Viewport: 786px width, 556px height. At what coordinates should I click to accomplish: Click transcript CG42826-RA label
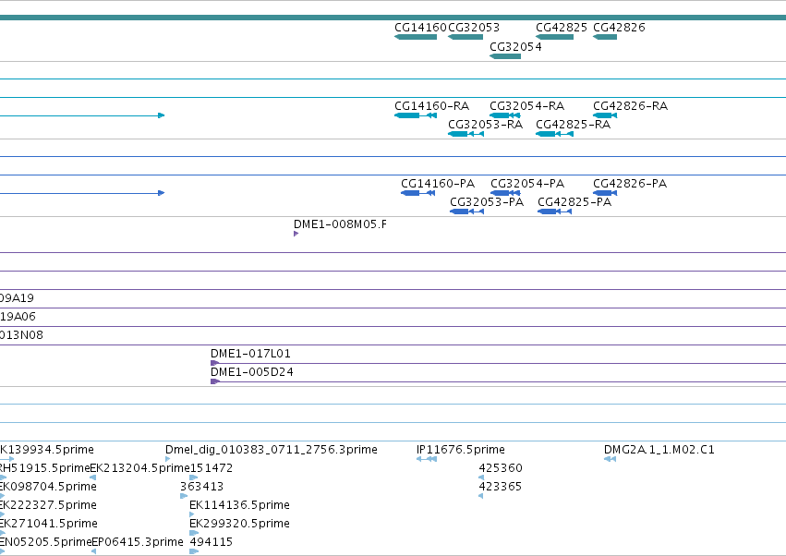pyautogui.click(x=630, y=106)
